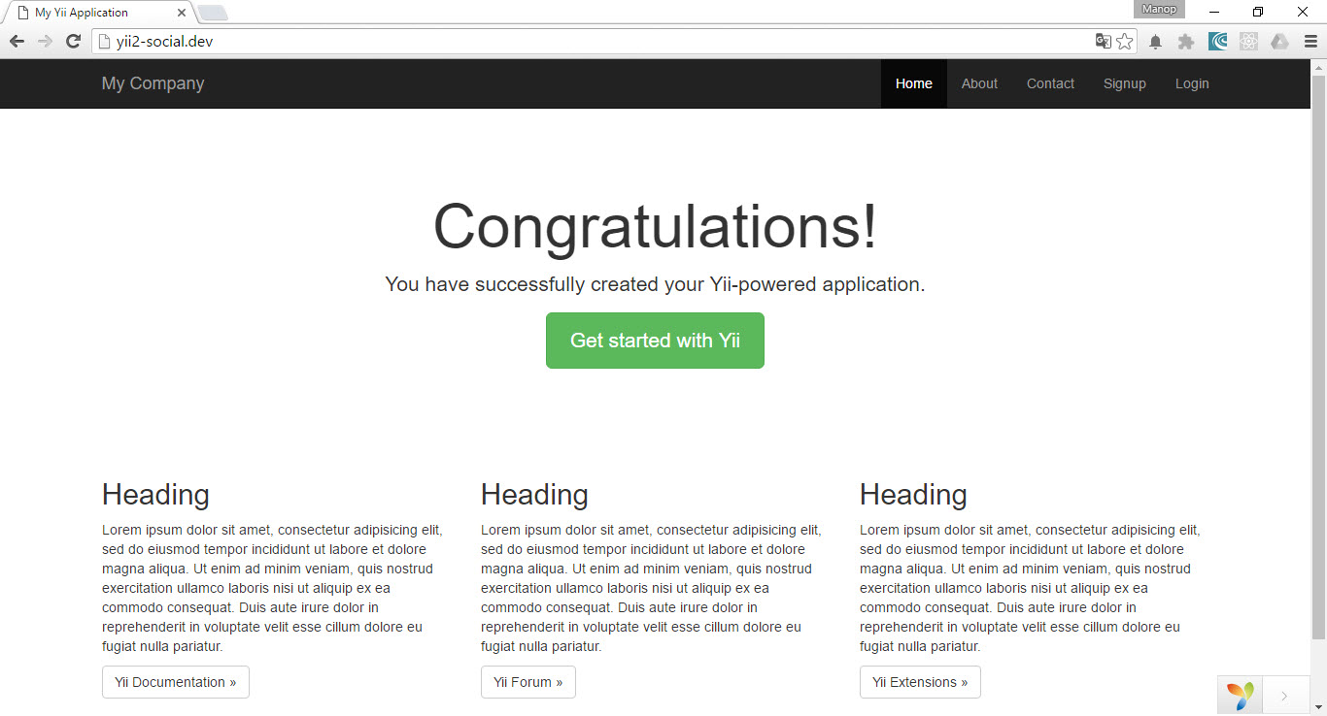Open the Yii Documentation » button
The width and height of the screenshot is (1327, 716).
pyautogui.click(x=176, y=682)
